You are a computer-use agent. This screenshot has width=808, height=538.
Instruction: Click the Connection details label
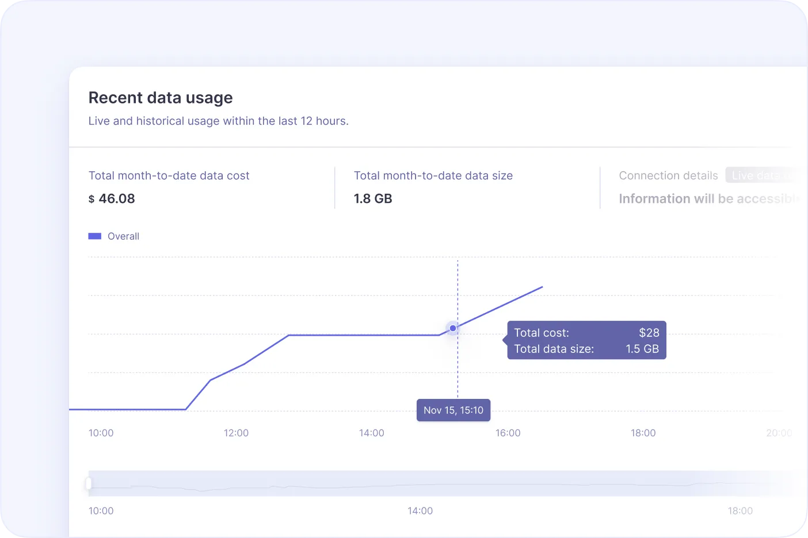669,176
